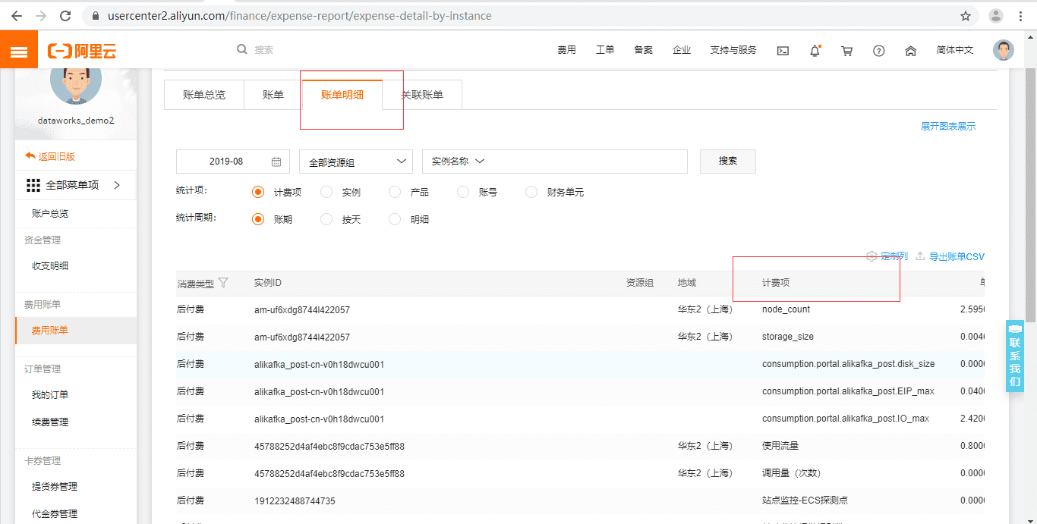Image resolution: width=1037 pixels, height=524 pixels.
Task: Click the 联系我们 contact widget
Action: (1015, 356)
